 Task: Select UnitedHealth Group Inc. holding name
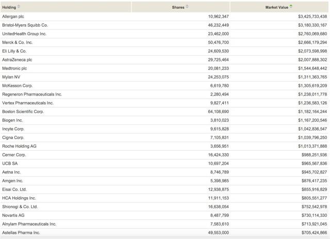click(24, 34)
